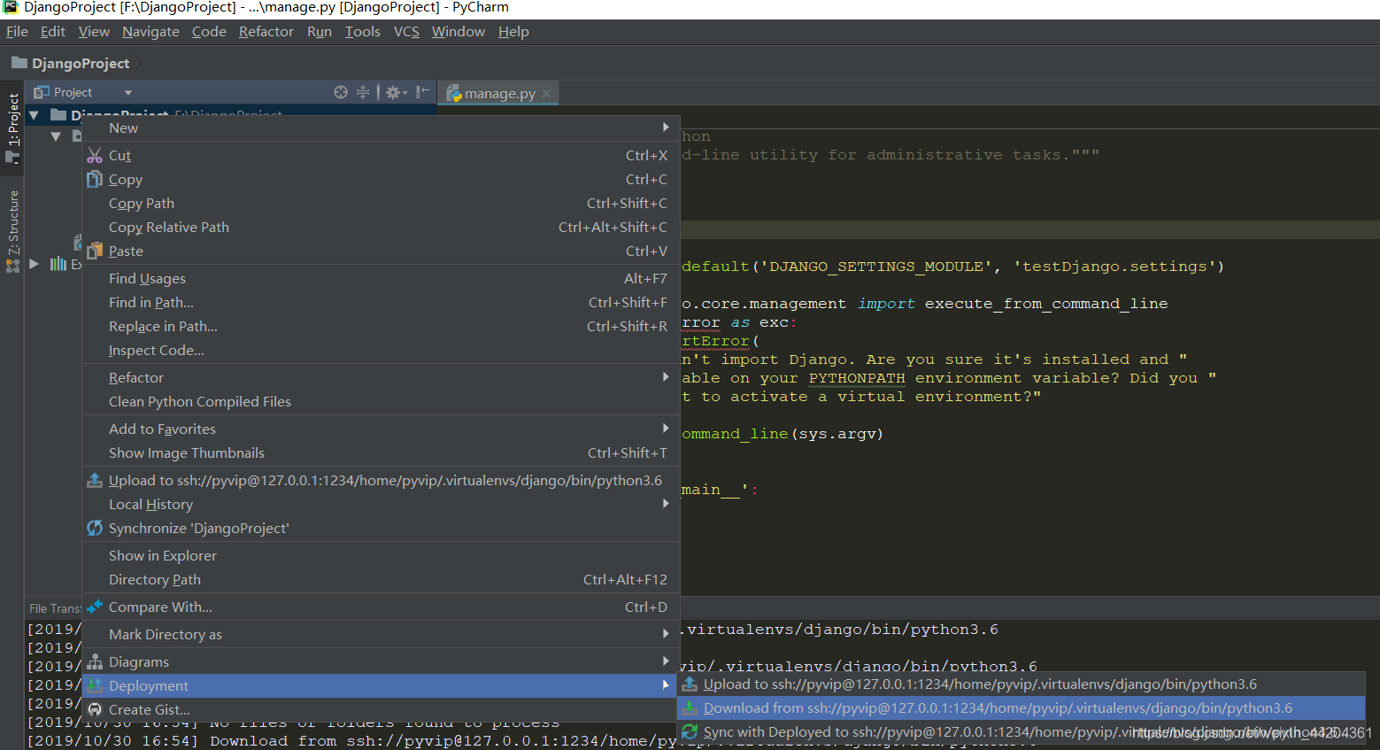Click the Collapse All icon in Project panel
1380x750 pixels.
(363, 92)
